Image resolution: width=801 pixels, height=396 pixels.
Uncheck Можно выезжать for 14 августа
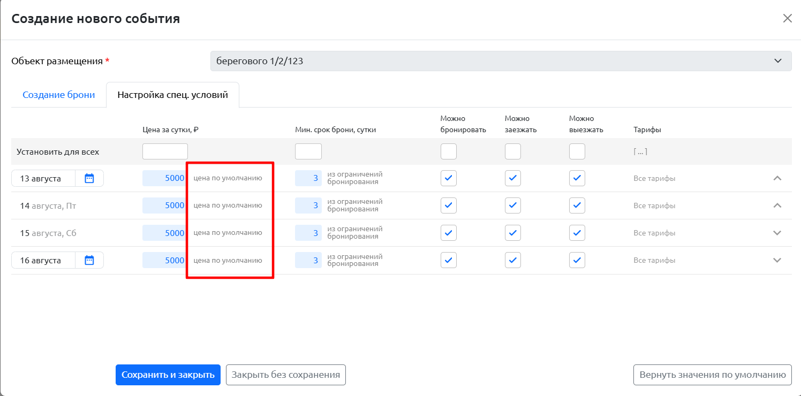click(577, 205)
